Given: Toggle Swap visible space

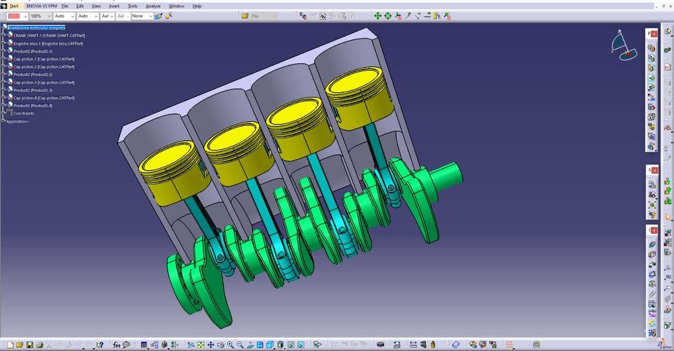Looking at the screenshot, I should [301, 344].
